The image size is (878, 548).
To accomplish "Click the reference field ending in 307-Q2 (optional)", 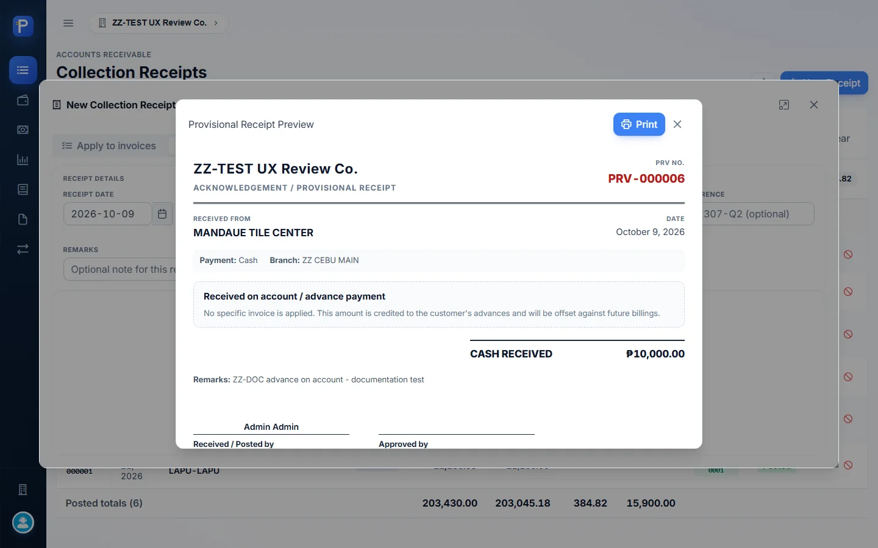I will [x=757, y=214].
